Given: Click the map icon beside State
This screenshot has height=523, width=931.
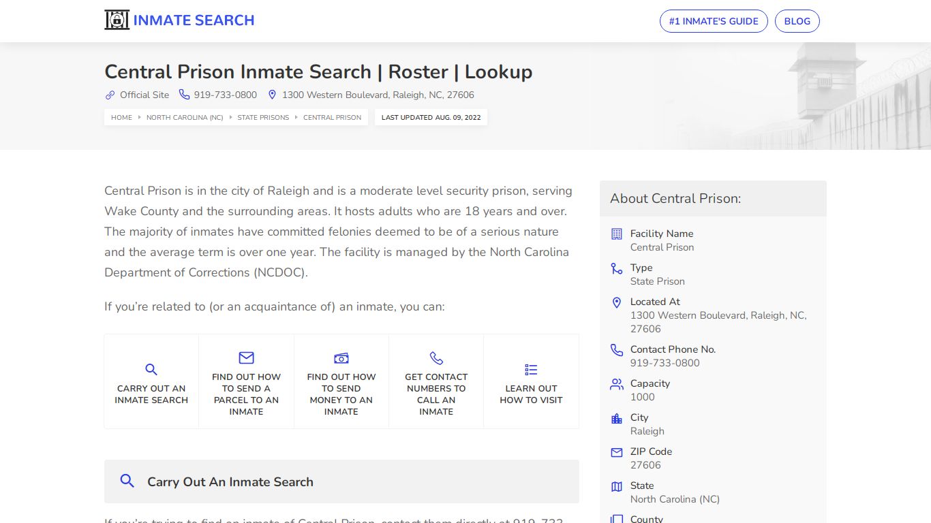Looking at the screenshot, I should (x=617, y=486).
